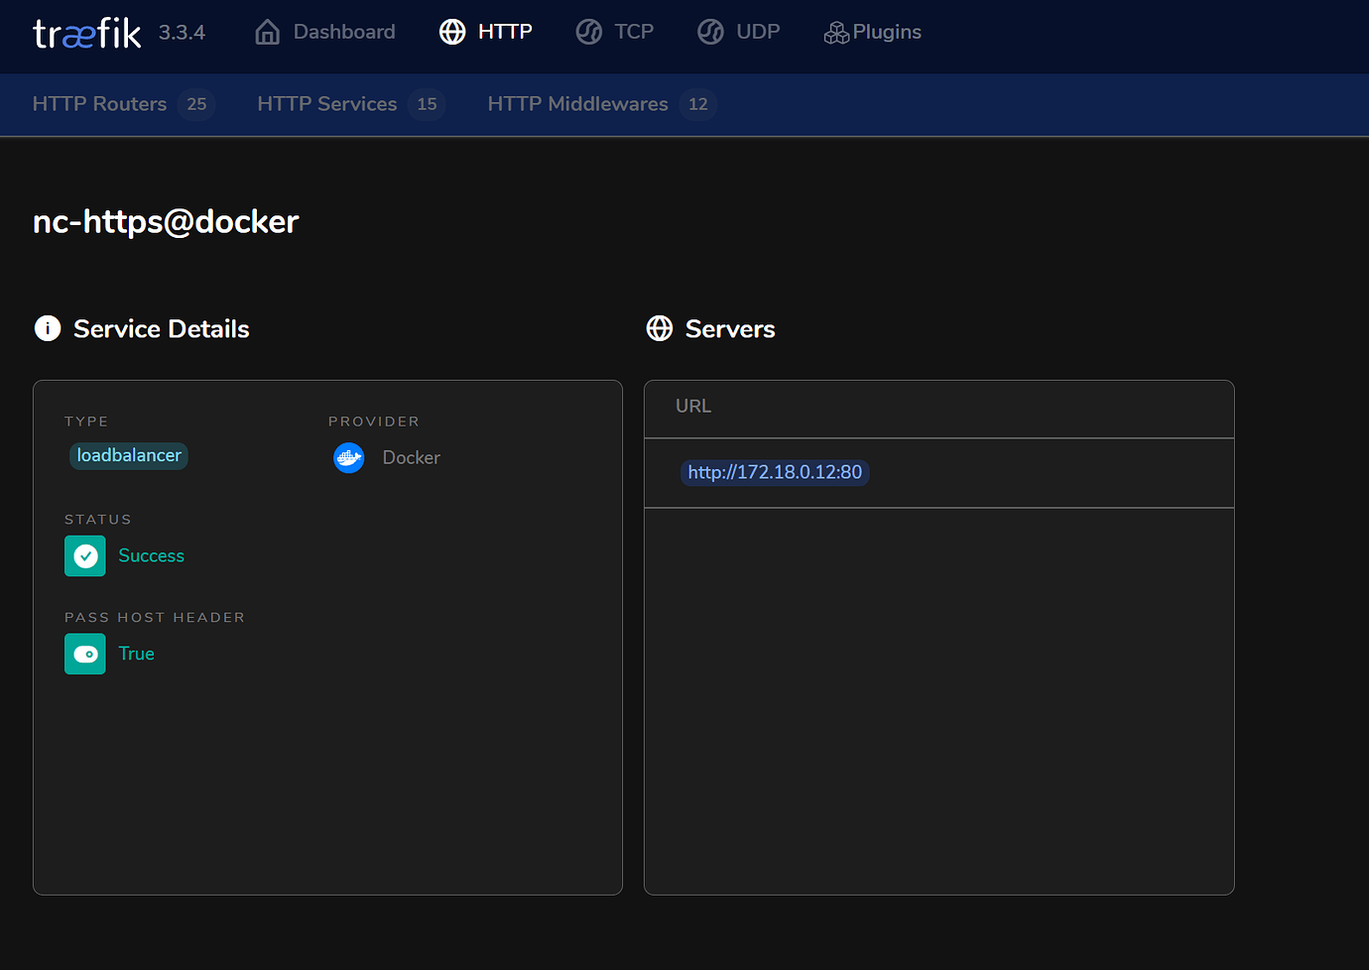
Task: Click the loadbalancer type badge
Action: click(x=128, y=455)
